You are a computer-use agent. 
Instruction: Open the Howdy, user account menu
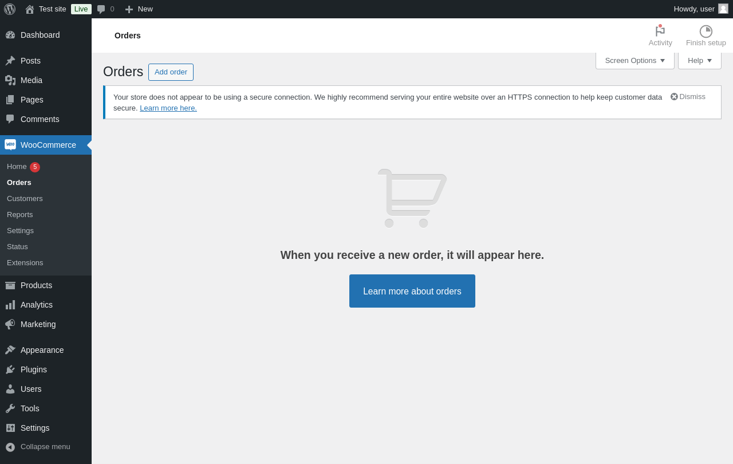701,9
